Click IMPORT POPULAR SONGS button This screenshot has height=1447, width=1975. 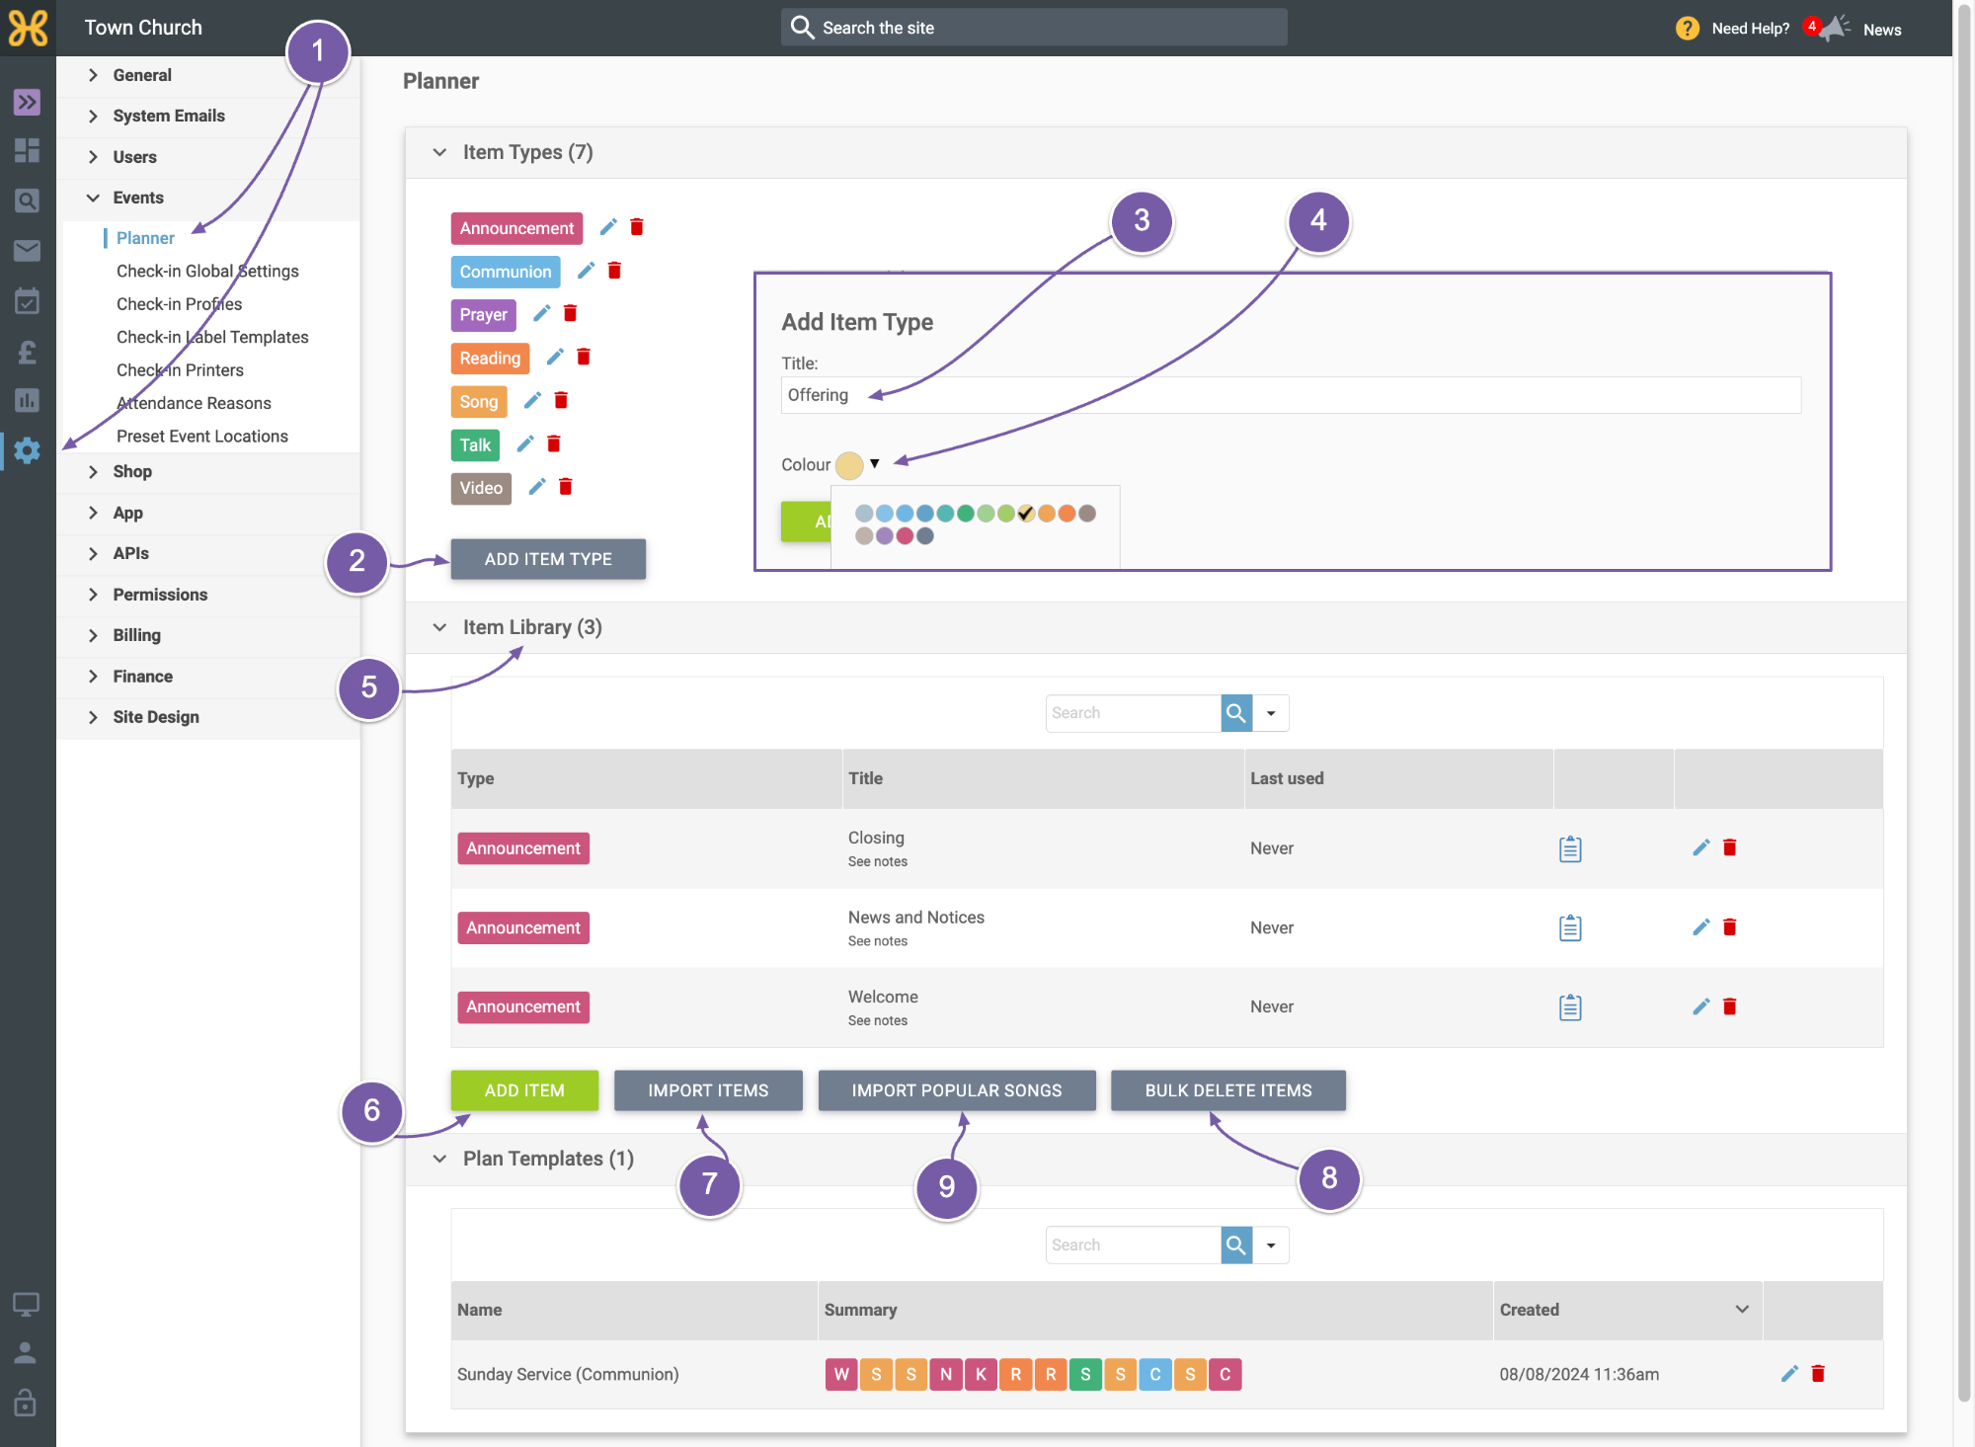pos(957,1090)
